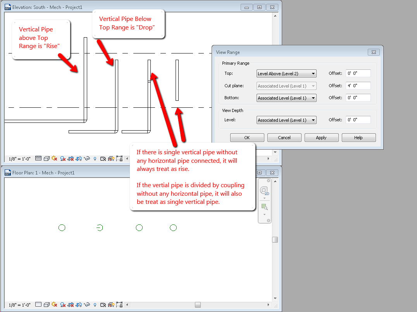Screen dimensions: 417x312
Task: Click Apply in View Range dialog
Action: point(321,138)
